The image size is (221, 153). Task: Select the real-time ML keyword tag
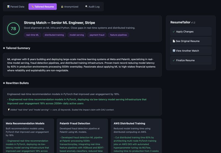32,35
